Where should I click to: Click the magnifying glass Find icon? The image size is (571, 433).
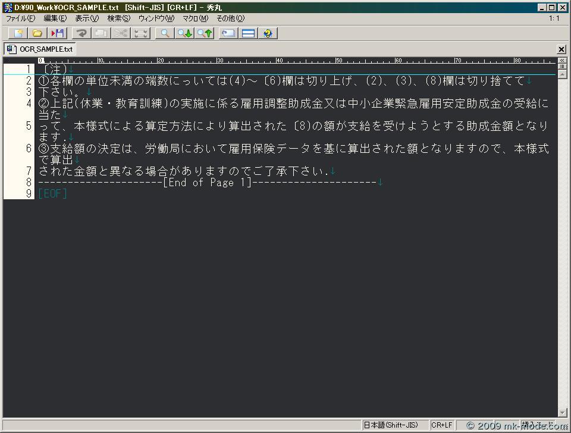[165, 33]
